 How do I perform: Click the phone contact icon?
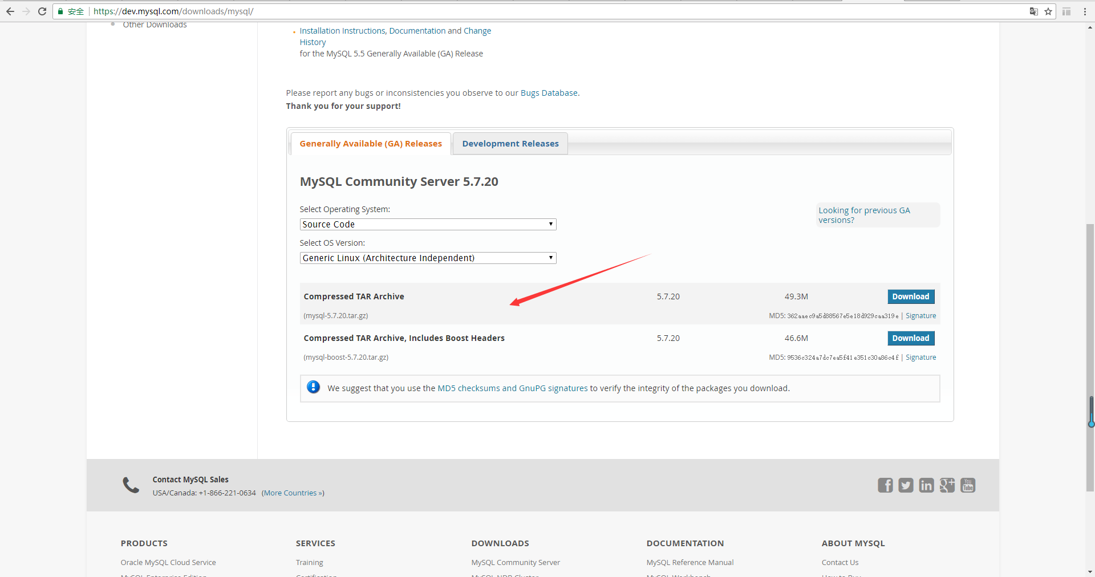[131, 485]
